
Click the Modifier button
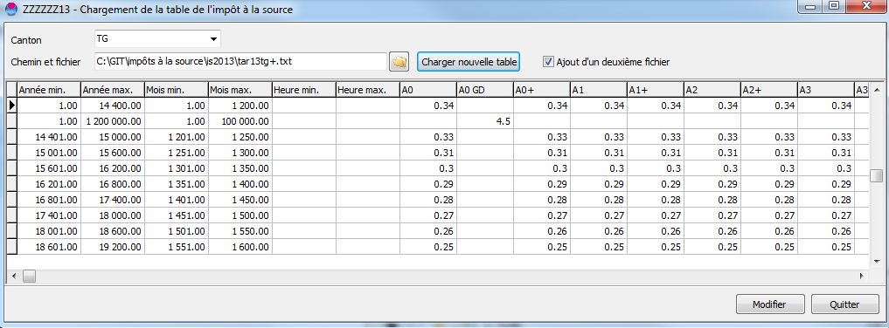(769, 304)
